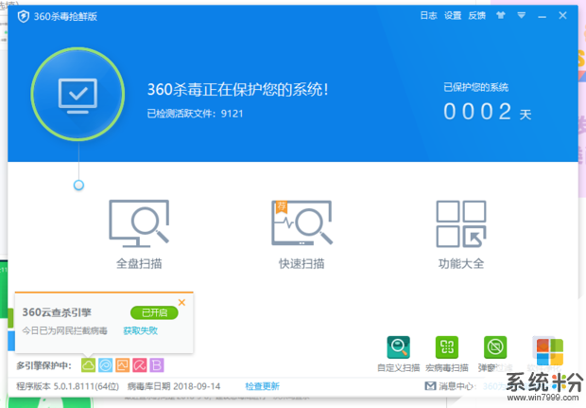Click the 多引擎保护中 label
The image size is (586, 408).
coord(43,365)
